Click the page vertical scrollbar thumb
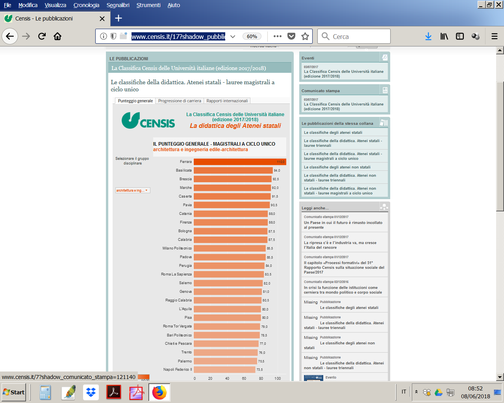Screen dimensions: 504x403 tap(500, 146)
